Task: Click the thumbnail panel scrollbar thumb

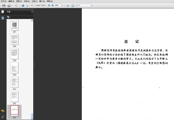Action: pyautogui.click(x=32, y=115)
